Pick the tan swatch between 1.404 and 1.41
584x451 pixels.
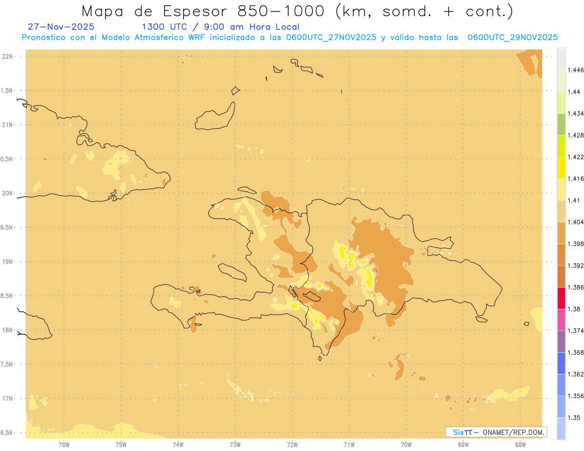click(x=561, y=211)
